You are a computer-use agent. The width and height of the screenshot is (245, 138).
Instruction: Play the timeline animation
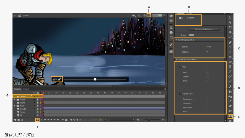[x=51, y=120]
